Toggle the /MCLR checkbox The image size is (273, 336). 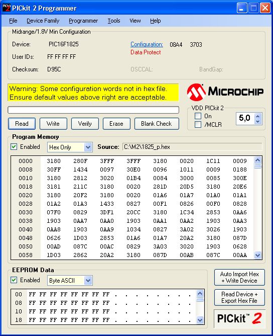pyautogui.click(x=198, y=125)
